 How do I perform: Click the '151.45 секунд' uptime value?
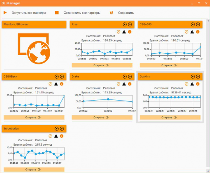(x=44, y=93)
